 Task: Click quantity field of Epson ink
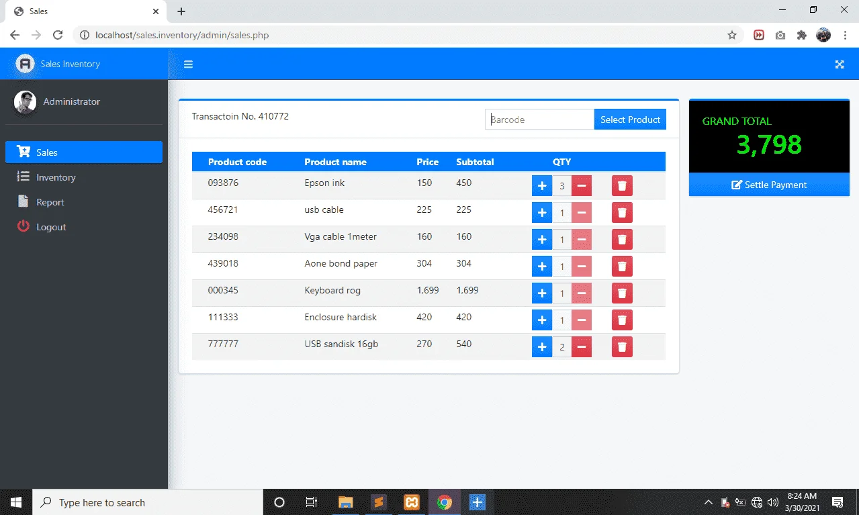pos(562,186)
